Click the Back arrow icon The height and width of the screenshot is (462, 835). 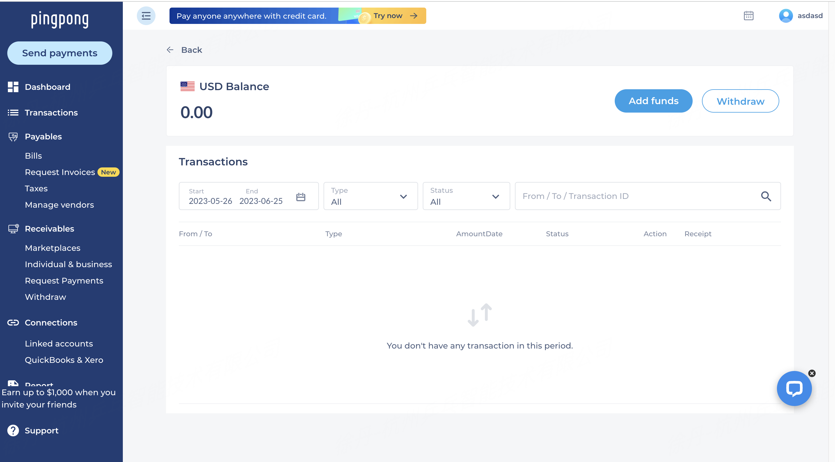click(x=170, y=50)
